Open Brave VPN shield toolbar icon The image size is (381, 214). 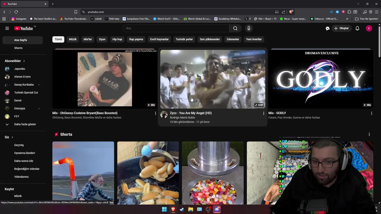pos(371,12)
